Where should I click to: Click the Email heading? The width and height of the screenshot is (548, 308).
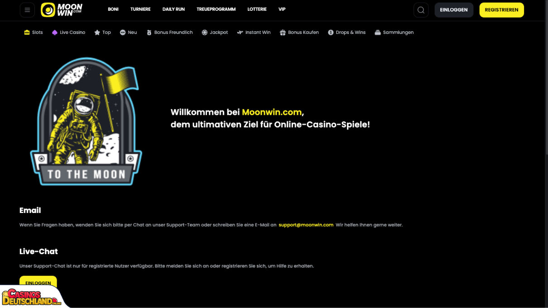(x=30, y=210)
